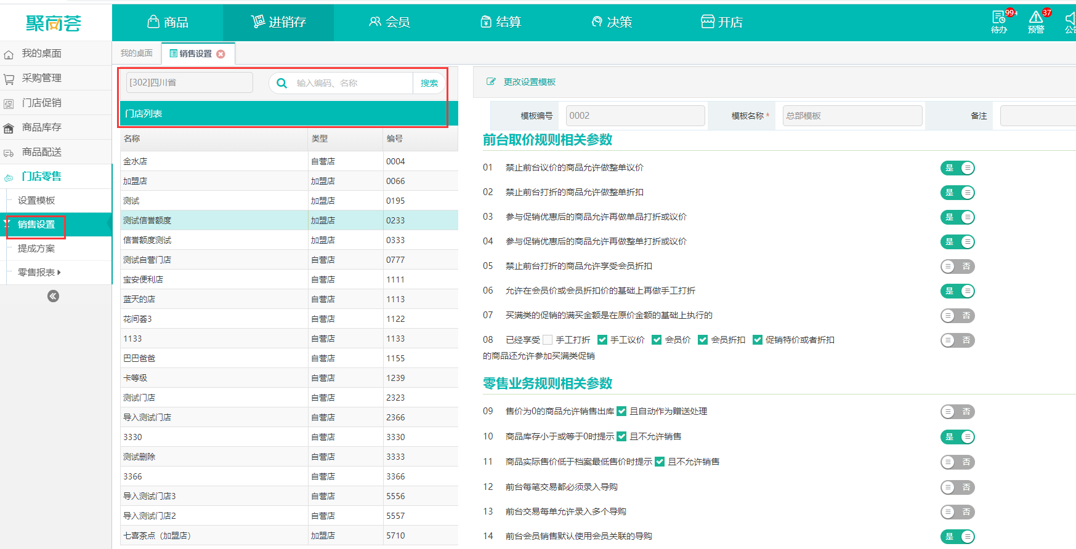The width and height of the screenshot is (1076, 549).
Task: Click the 采购管理 cart icon in sidebar
Action: (9, 79)
